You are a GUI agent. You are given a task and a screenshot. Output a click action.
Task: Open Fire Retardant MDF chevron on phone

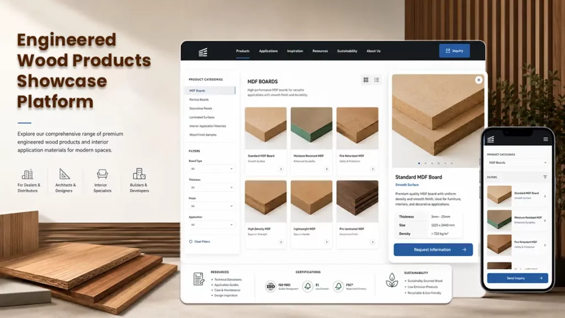[545, 245]
